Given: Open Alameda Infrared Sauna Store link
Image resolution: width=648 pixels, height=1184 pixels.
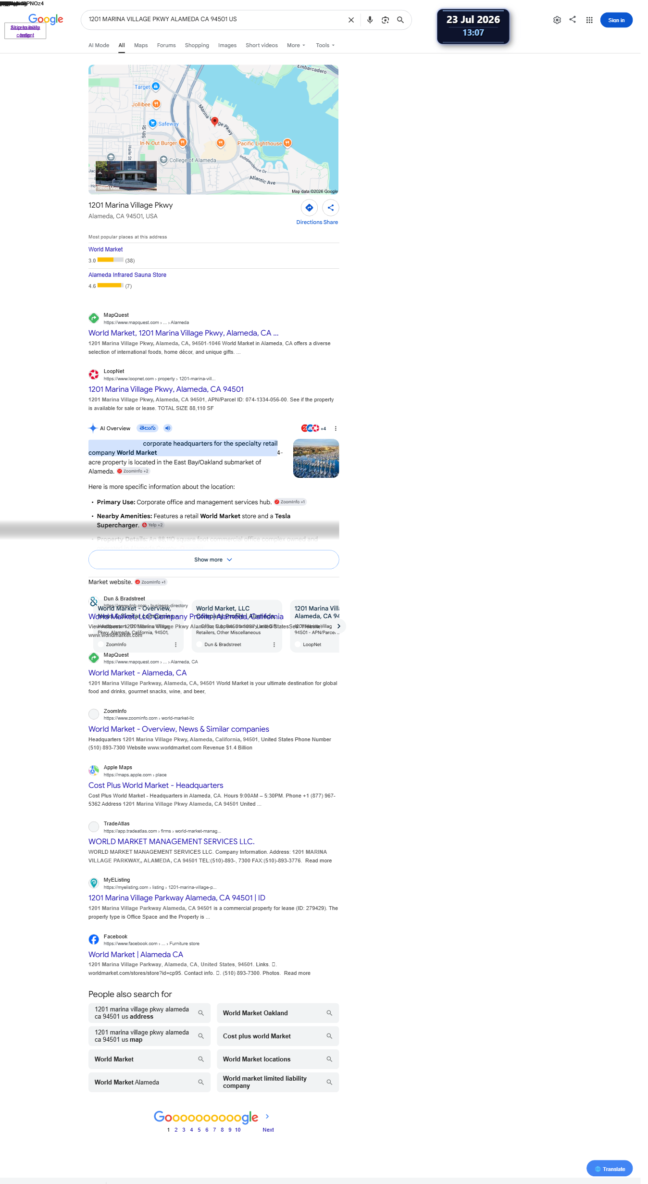Looking at the screenshot, I should coord(127,275).
